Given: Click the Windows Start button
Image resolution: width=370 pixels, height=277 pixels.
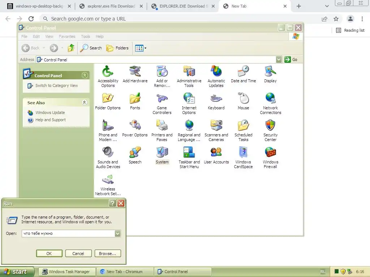Looking at the screenshot, I should tap(17, 272).
